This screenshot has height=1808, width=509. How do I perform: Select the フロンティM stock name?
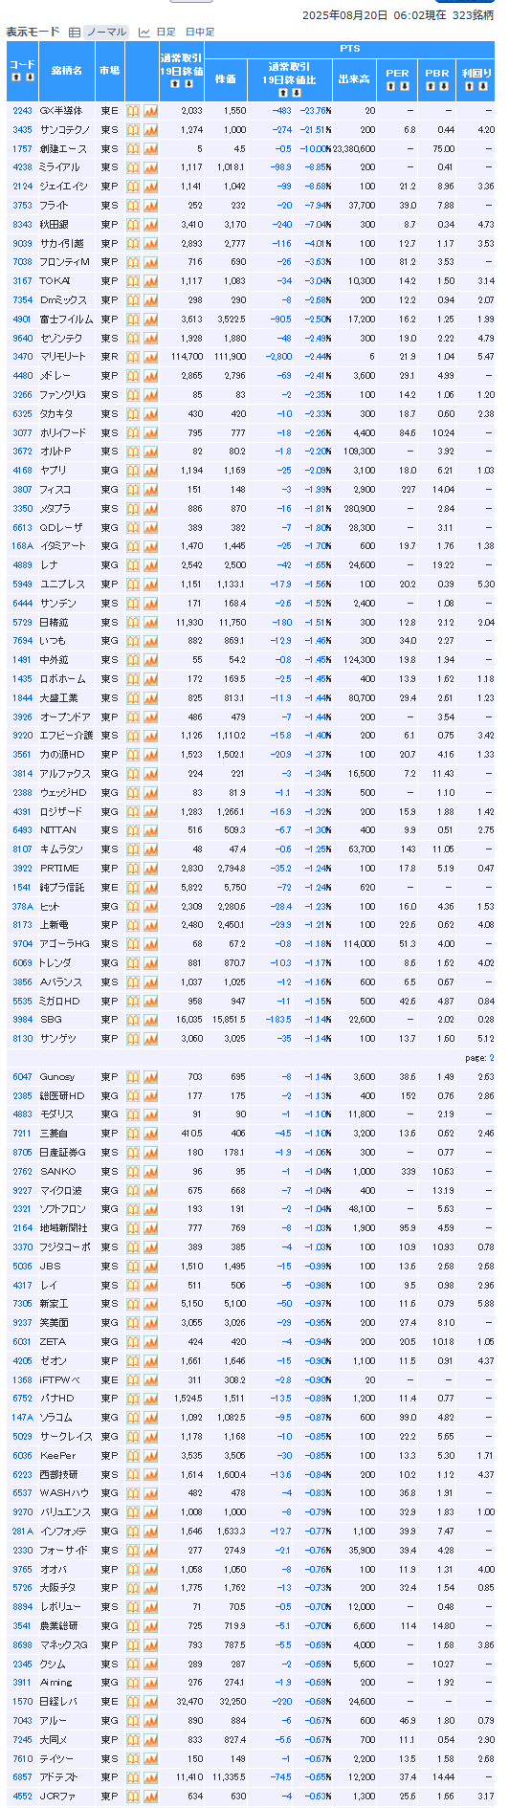pyautogui.click(x=64, y=262)
